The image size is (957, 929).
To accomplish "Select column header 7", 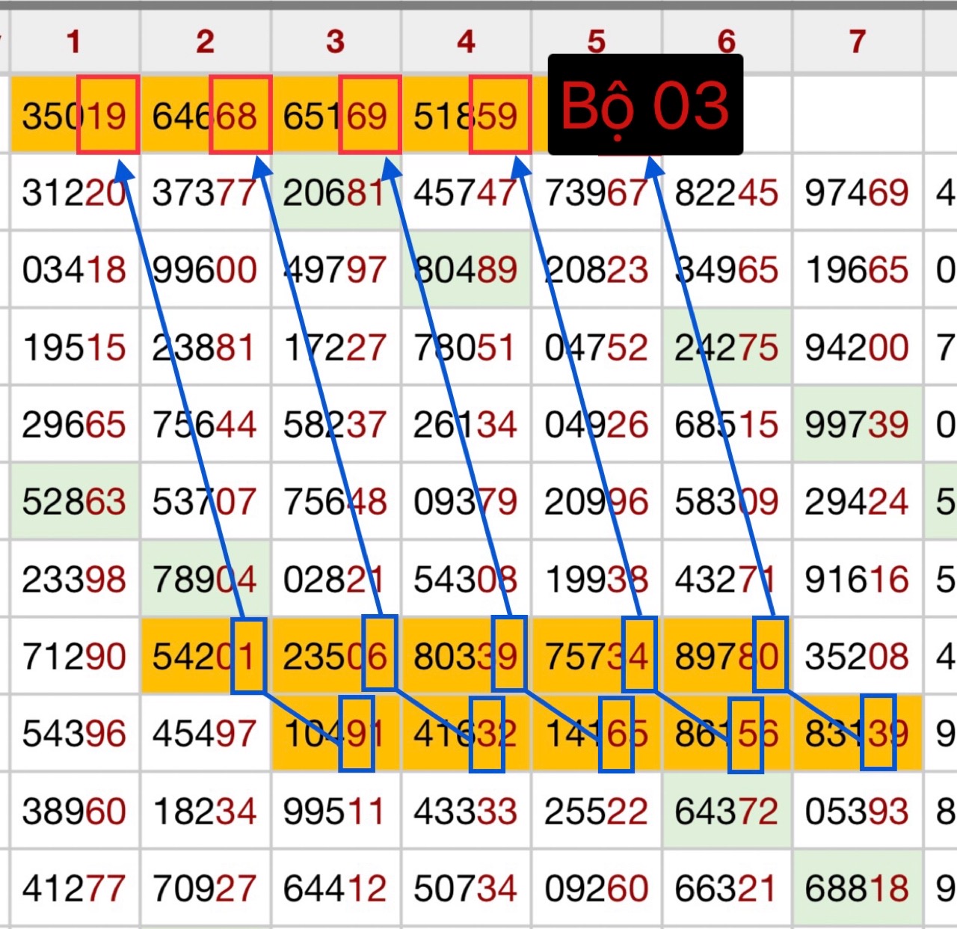I will click(x=858, y=42).
